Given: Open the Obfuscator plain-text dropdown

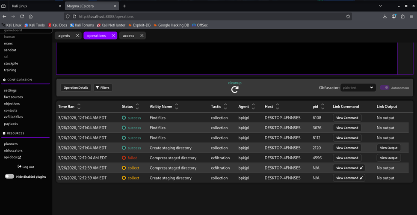Looking at the screenshot, I should [x=358, y=87].
